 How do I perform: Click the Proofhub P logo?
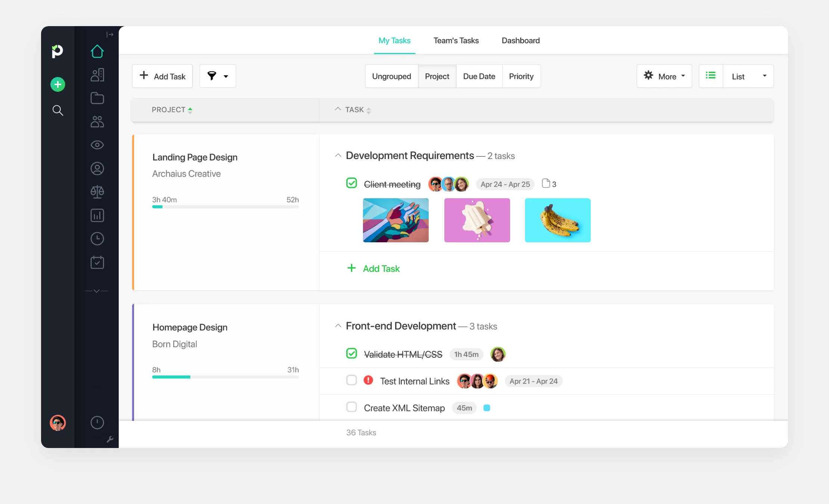tap(57, 51)
